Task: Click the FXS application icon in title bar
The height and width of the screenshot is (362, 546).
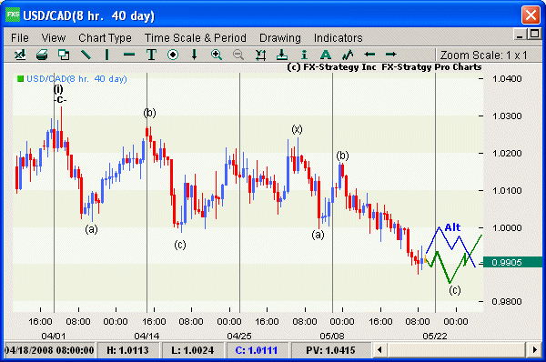Action: pyautogui.click(x=13, y=15)
